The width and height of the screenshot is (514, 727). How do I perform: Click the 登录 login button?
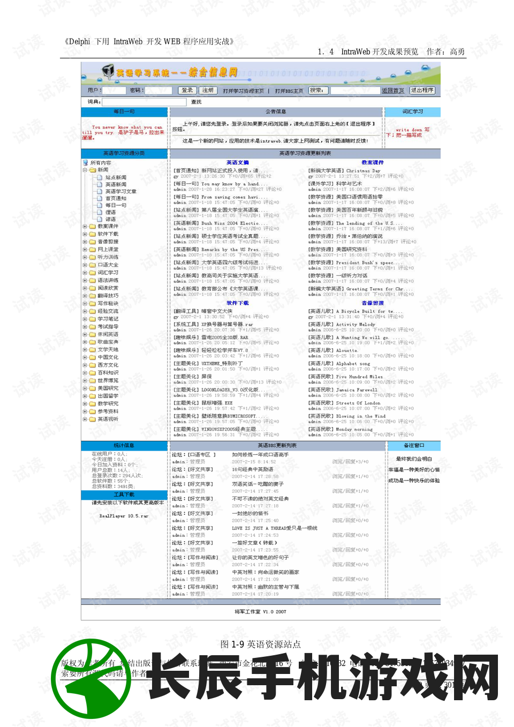point(187,91)
